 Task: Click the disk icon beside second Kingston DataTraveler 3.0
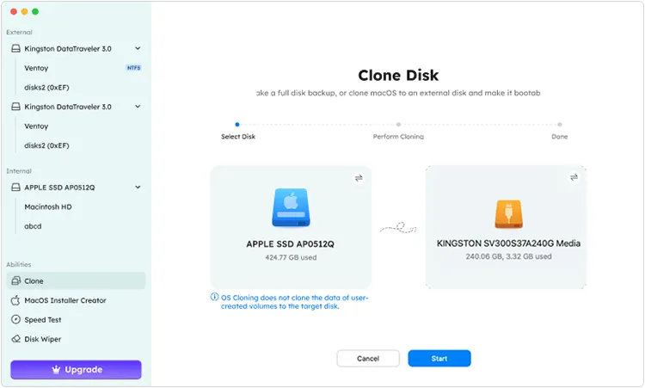pos(15,107)
